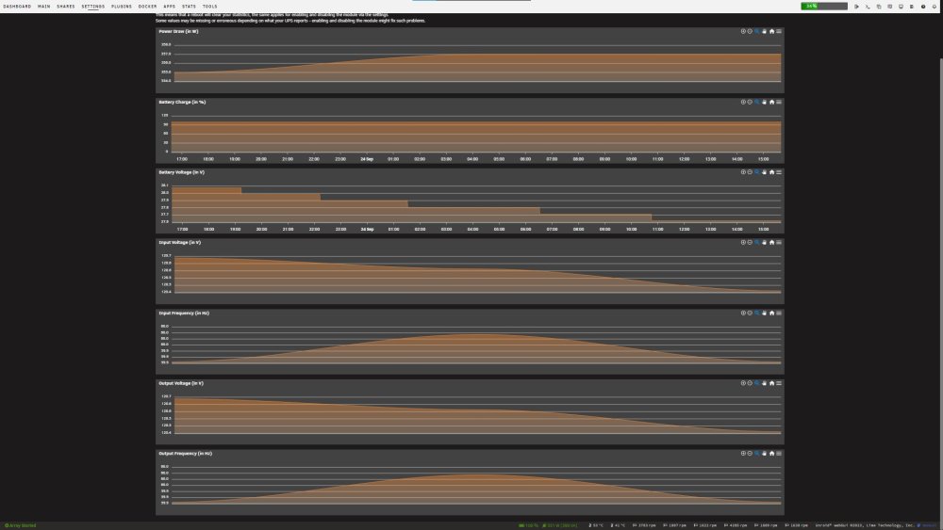The height and width of the screenshot is (530, 943).
Task: Reset zoom on the Input Voltage chart
Action: pyautogui.click(x=771, y=243)
